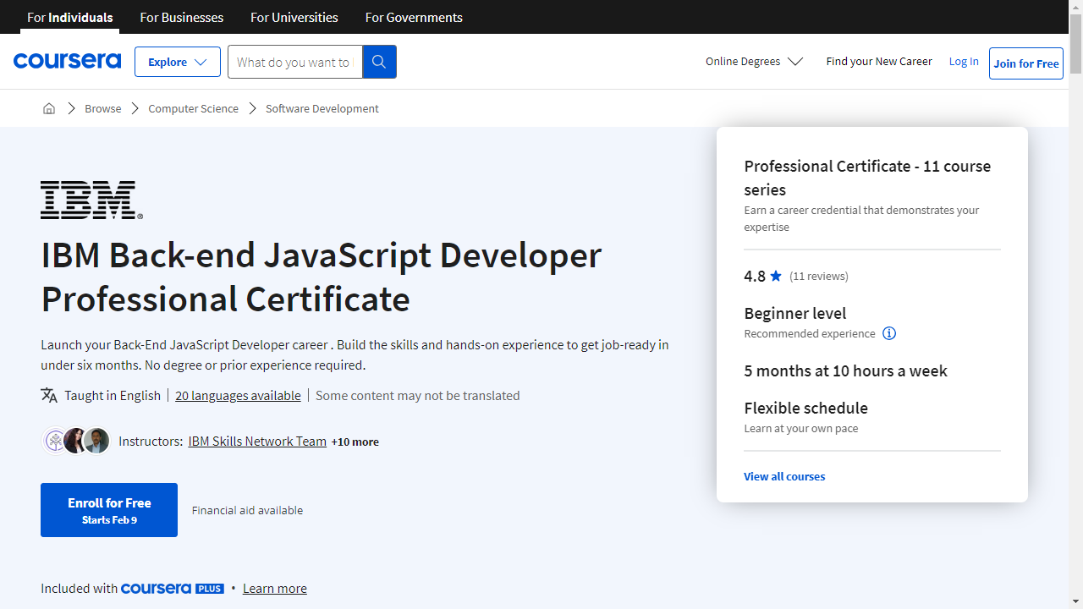Focus the search input field
Screen dimensions: 1083x609
294,62
